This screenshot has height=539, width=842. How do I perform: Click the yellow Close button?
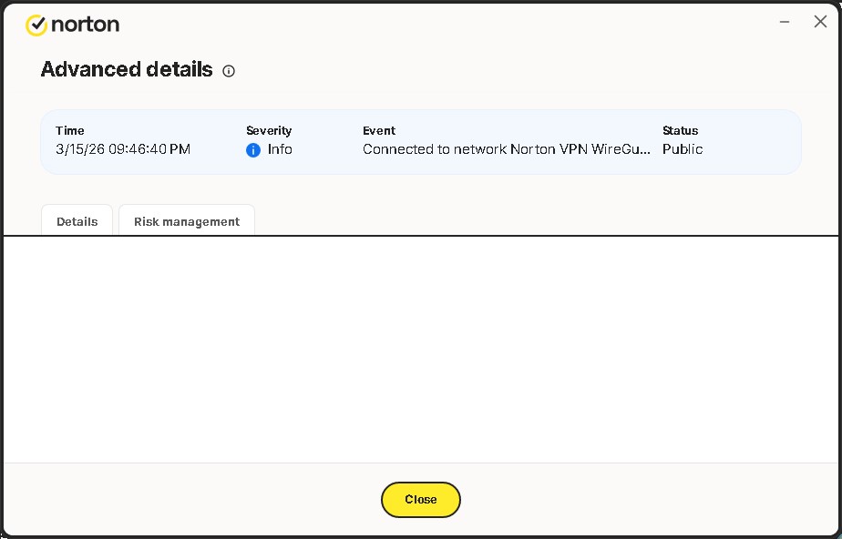click(420, 499)
